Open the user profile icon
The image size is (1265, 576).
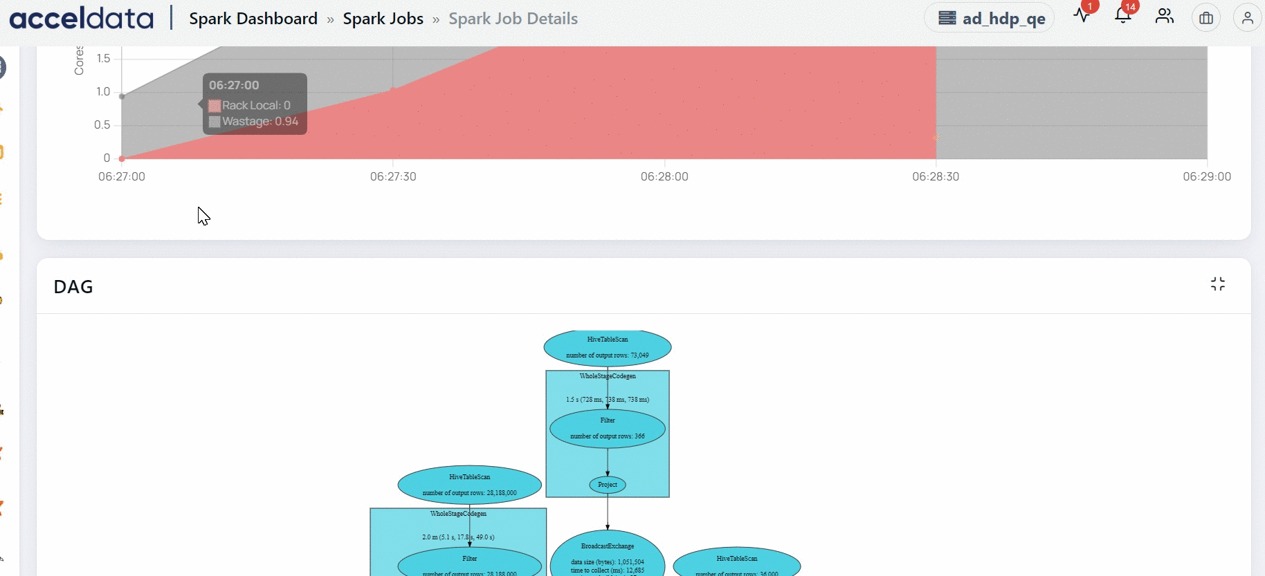point(1247,18)
